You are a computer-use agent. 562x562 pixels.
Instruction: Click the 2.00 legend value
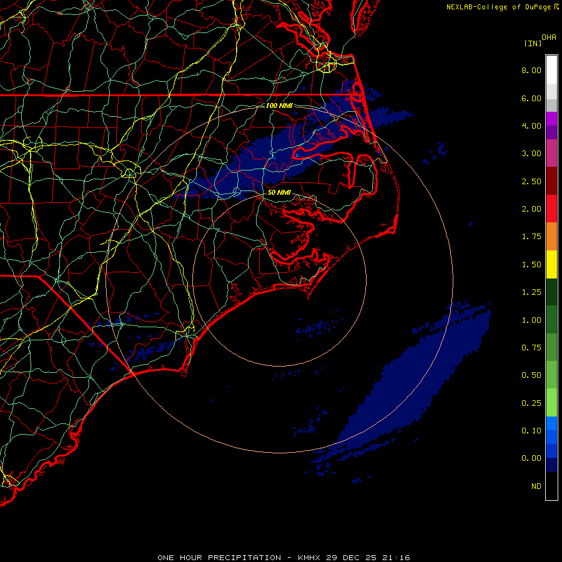531,209
